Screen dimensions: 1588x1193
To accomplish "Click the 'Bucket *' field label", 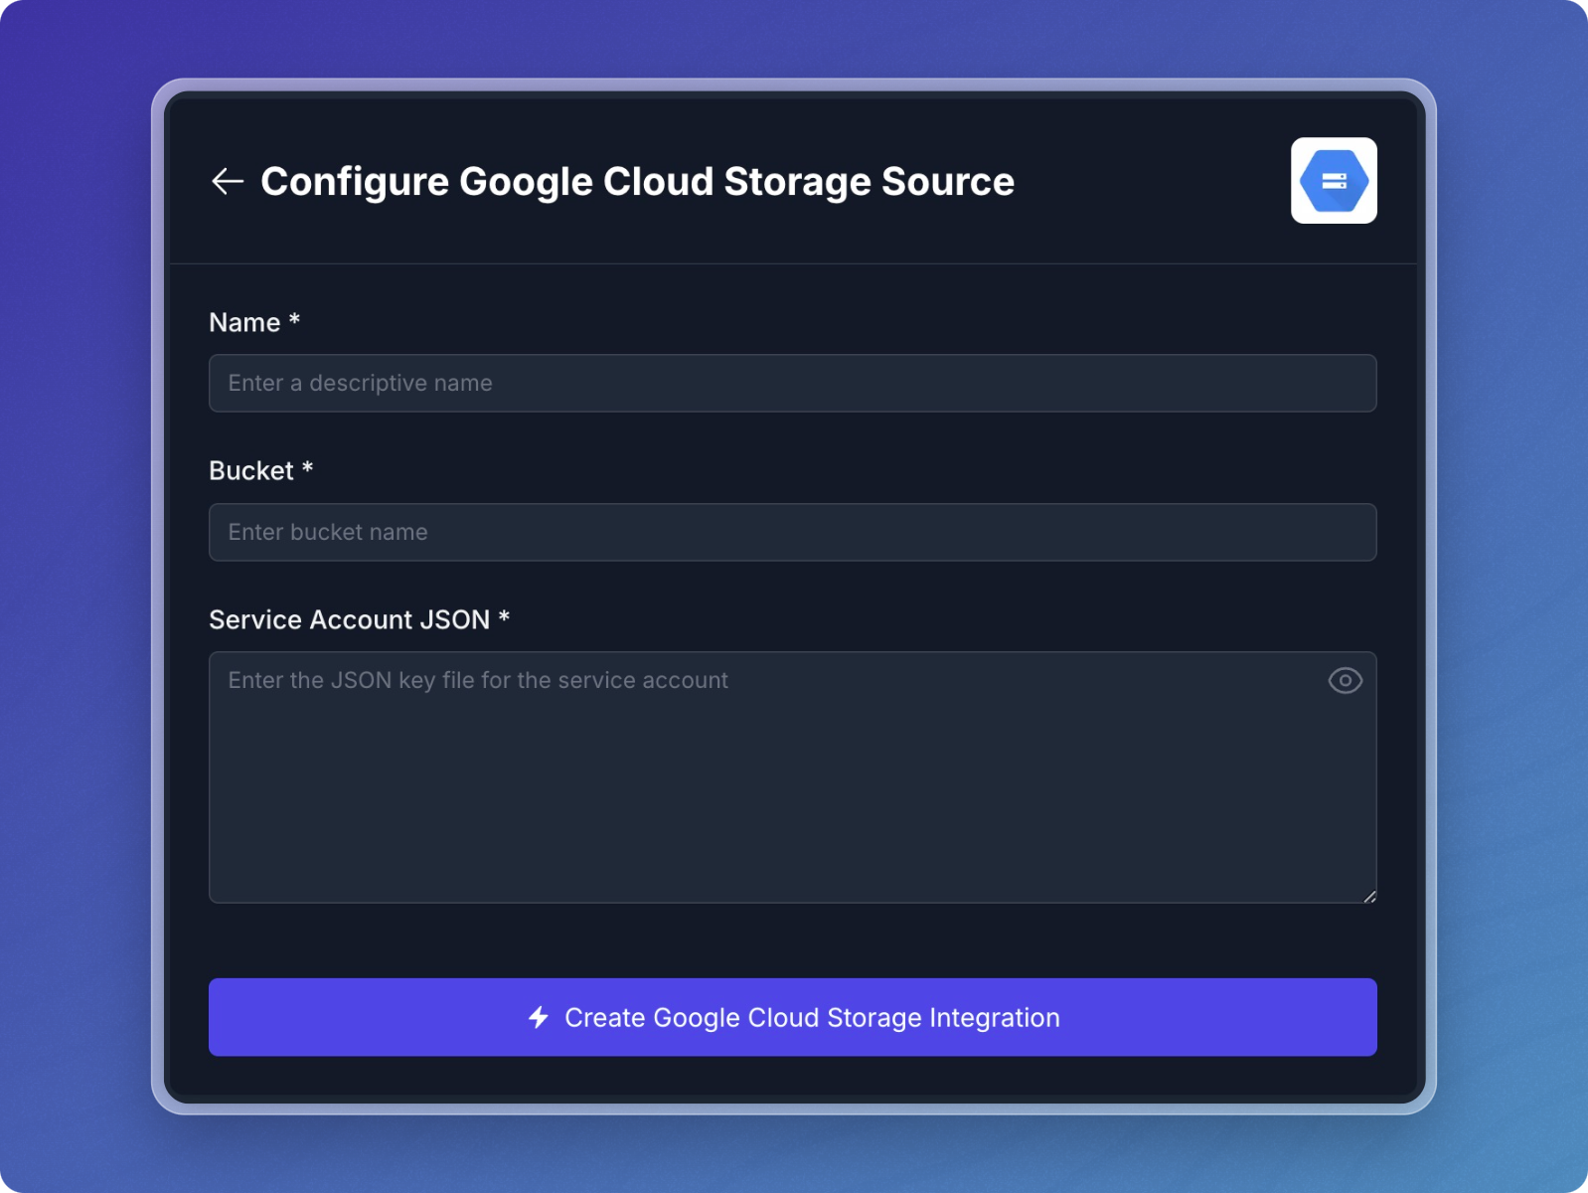I will point(261,471).
